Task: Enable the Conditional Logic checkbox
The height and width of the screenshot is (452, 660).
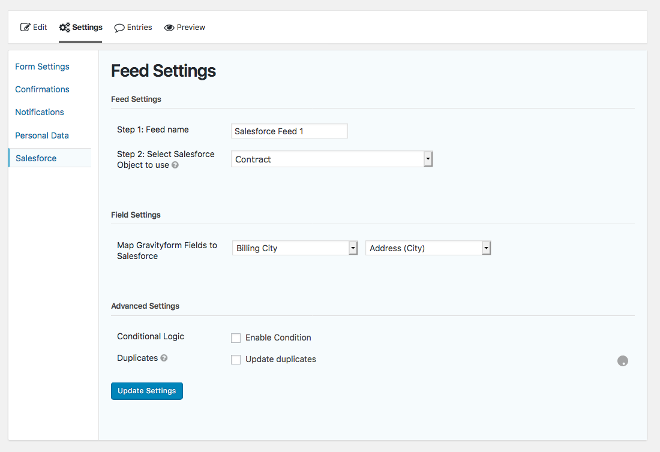Action: click(236, 338)
